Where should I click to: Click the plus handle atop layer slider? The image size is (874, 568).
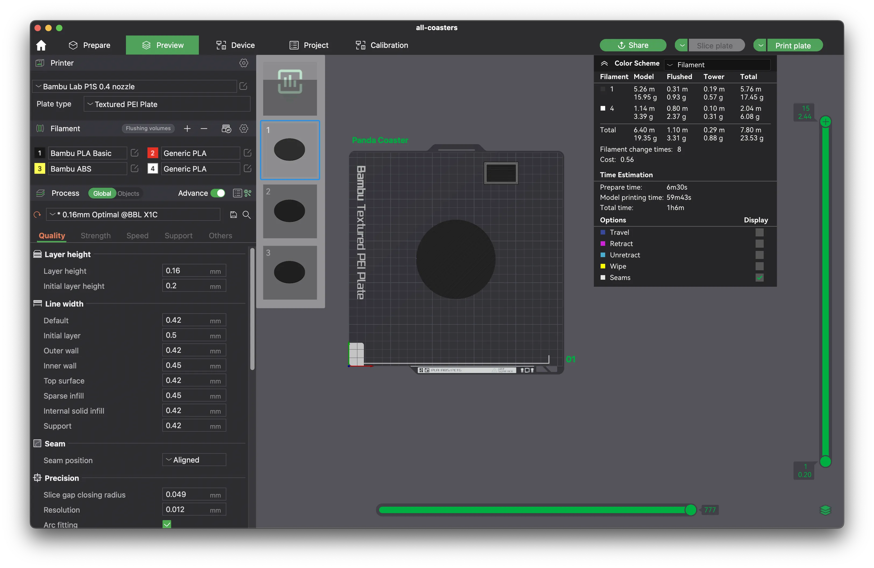[x=826, y=122]
